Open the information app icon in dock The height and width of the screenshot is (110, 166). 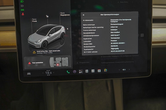87,71
